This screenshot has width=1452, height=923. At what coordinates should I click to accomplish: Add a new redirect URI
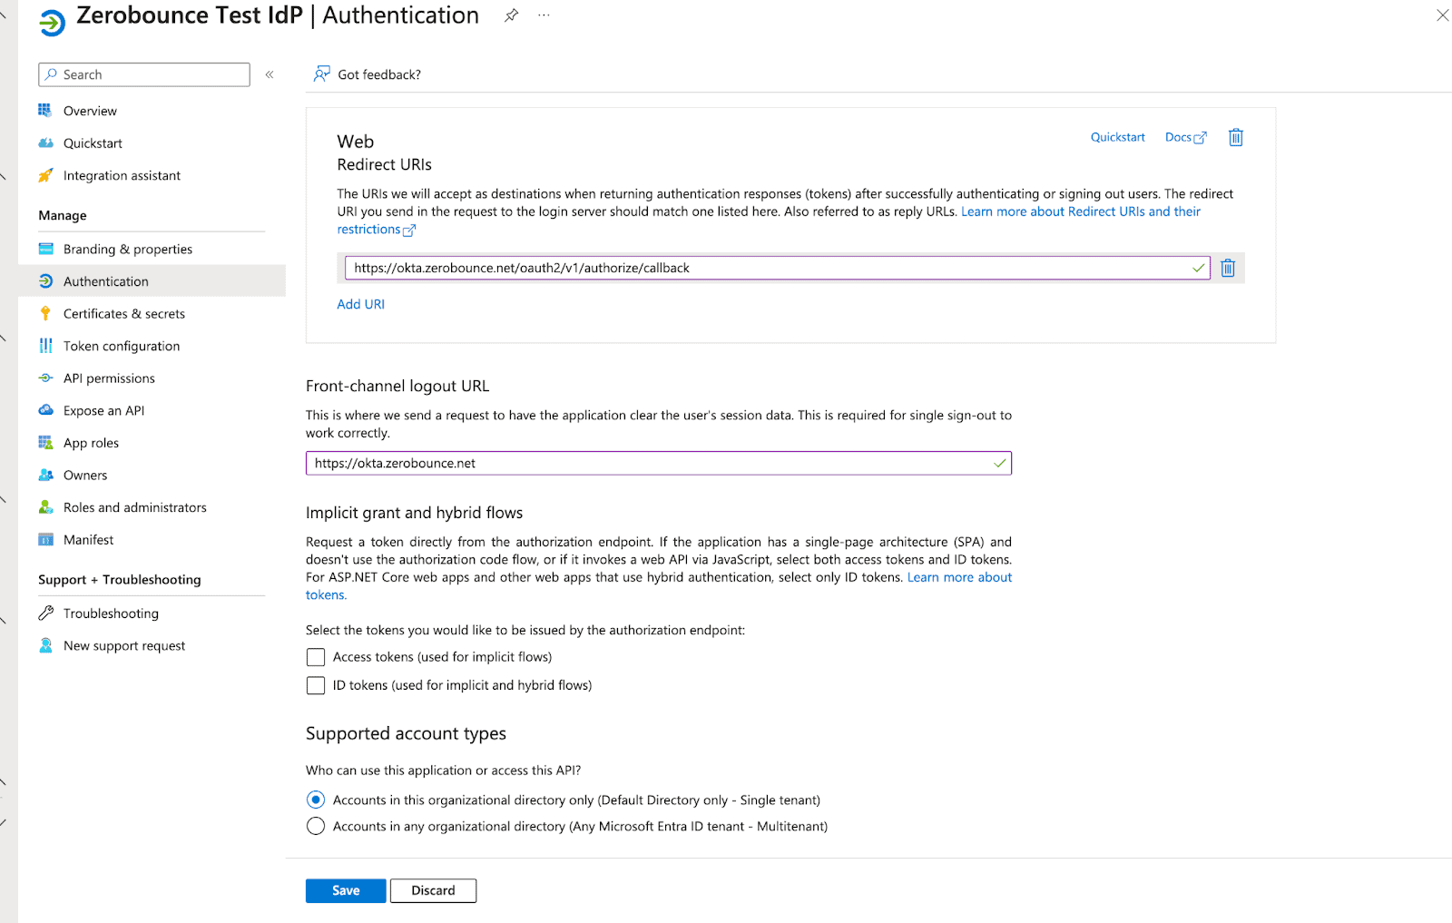click(360, 304)
